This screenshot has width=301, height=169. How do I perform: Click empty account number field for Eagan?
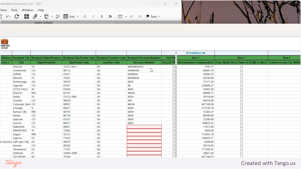coord(144,134)
